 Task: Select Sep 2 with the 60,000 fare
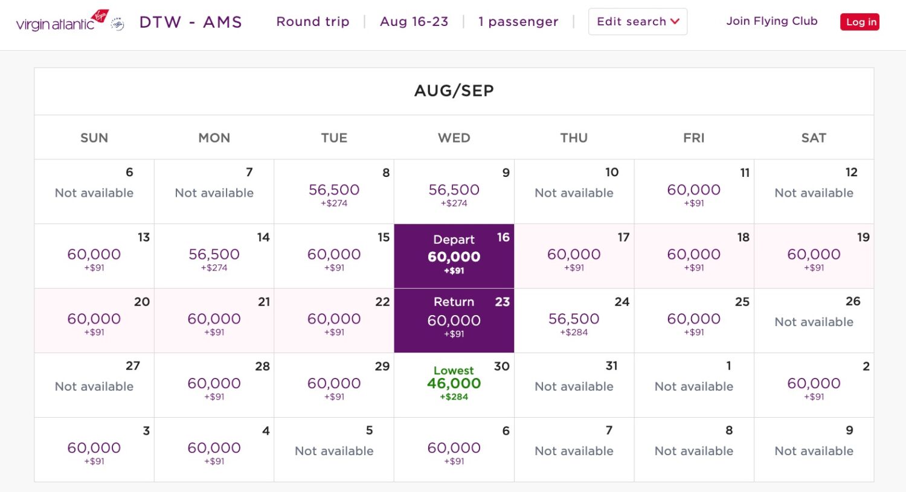click(x=814, y=385)
